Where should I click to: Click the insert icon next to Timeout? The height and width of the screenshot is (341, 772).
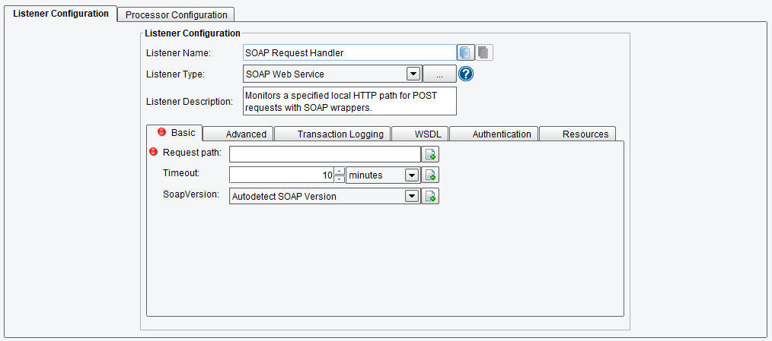431,175
